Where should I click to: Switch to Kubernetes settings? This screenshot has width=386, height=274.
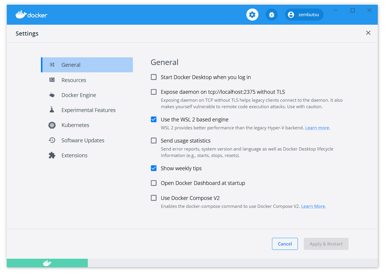(87, 125)
